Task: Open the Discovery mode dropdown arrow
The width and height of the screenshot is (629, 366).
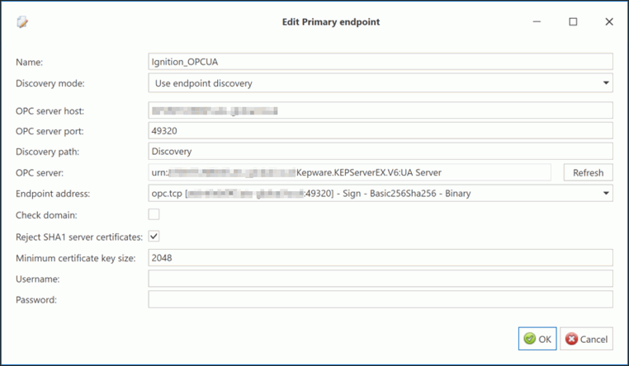Action: click(606, 83)
